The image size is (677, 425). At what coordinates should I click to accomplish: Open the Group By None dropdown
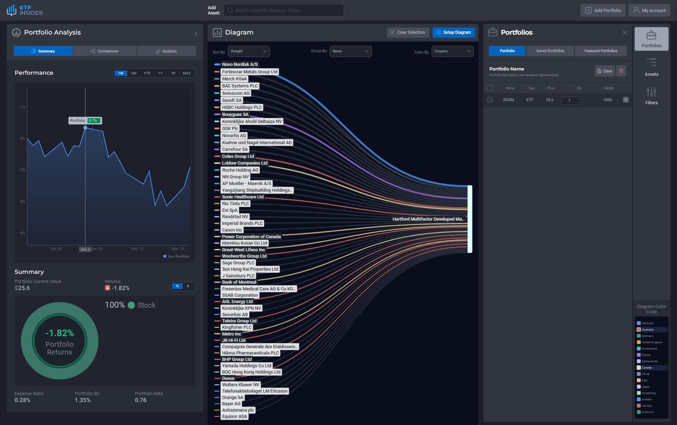(350, 51)
